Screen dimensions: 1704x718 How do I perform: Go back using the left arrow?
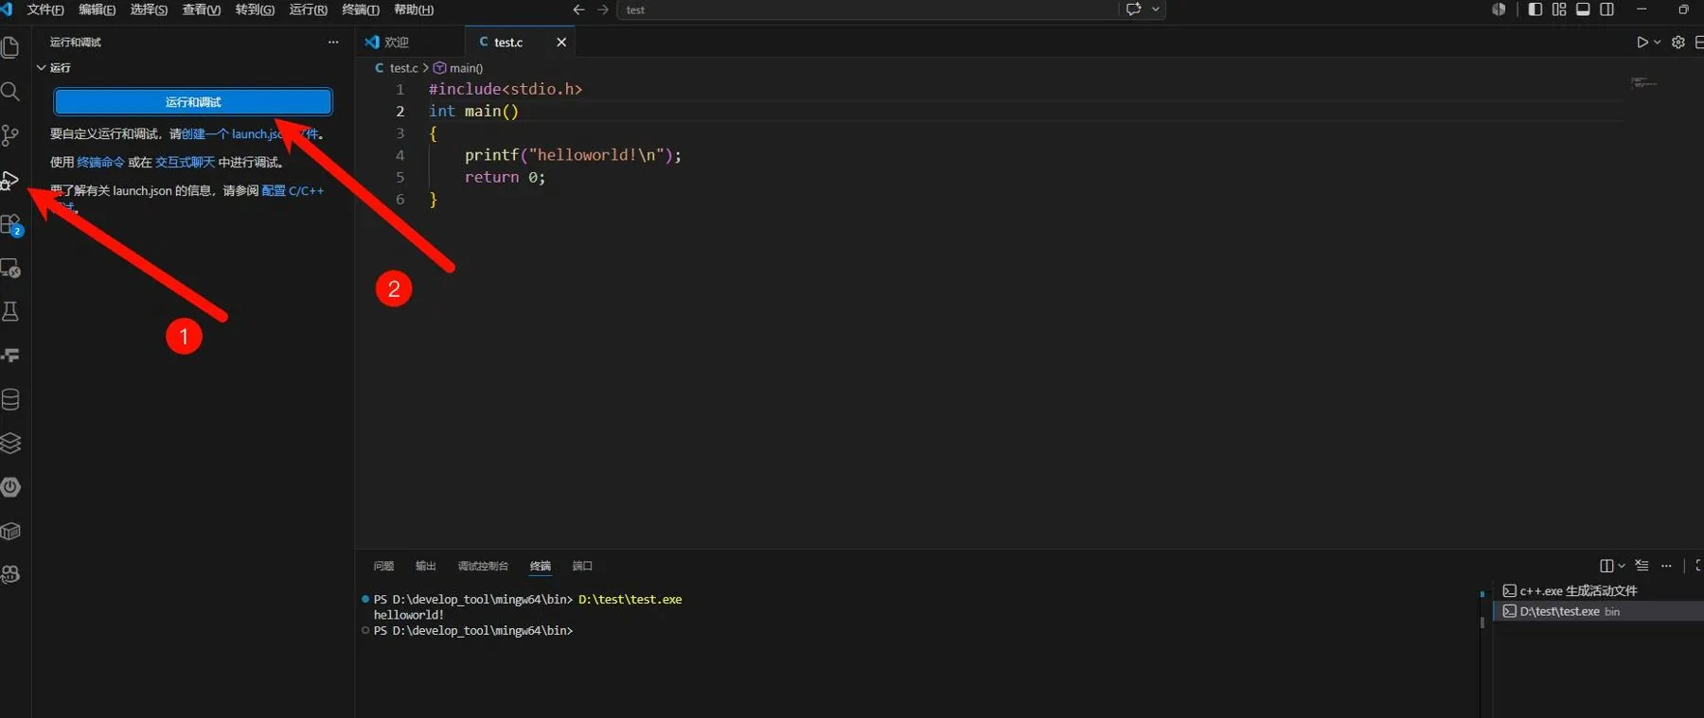point(578,9)
